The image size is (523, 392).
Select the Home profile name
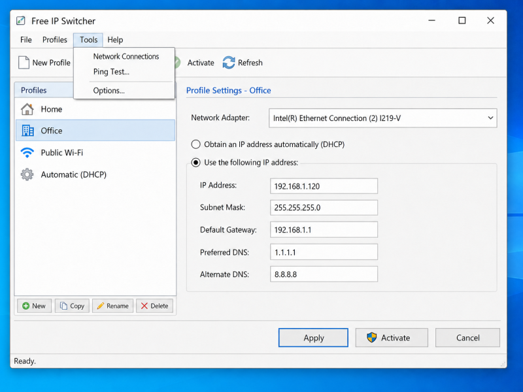tap(52, 109)
